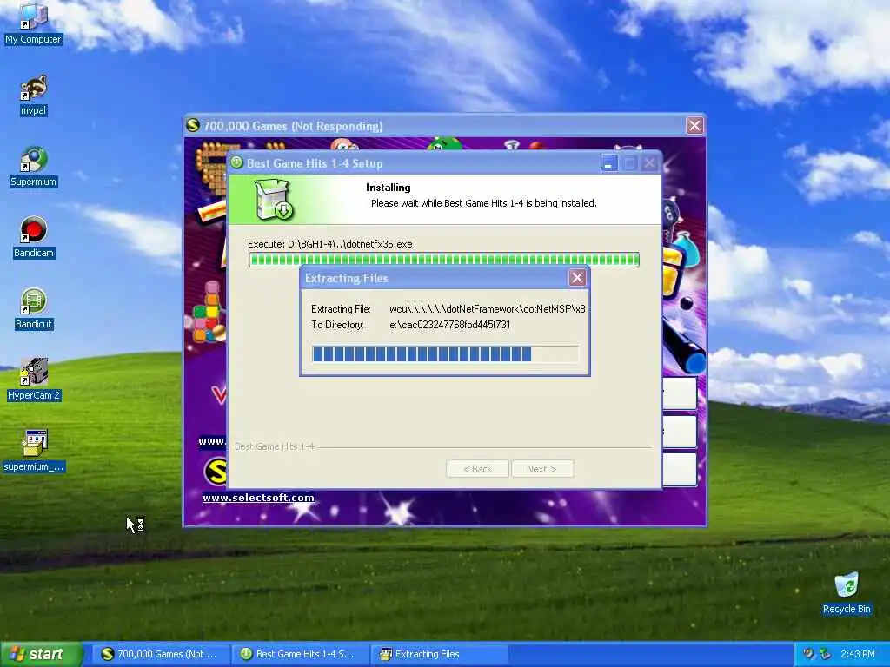Select the mypal desktop shortcut
The height and width of the screenshot is (667, 890).
(x=34, y=96)
